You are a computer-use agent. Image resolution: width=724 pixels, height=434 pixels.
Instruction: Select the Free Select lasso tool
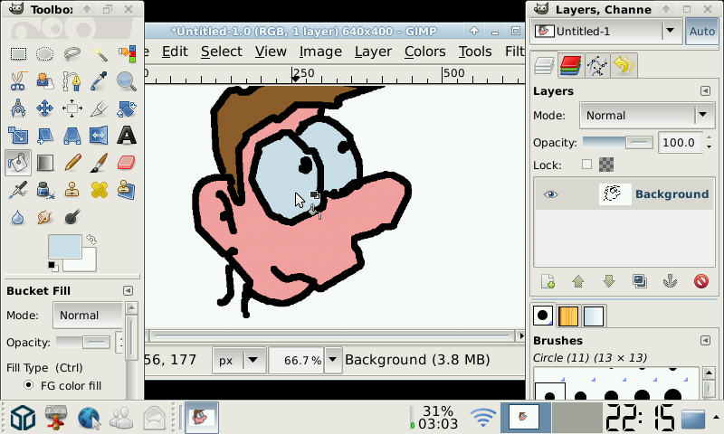point(72,54)
